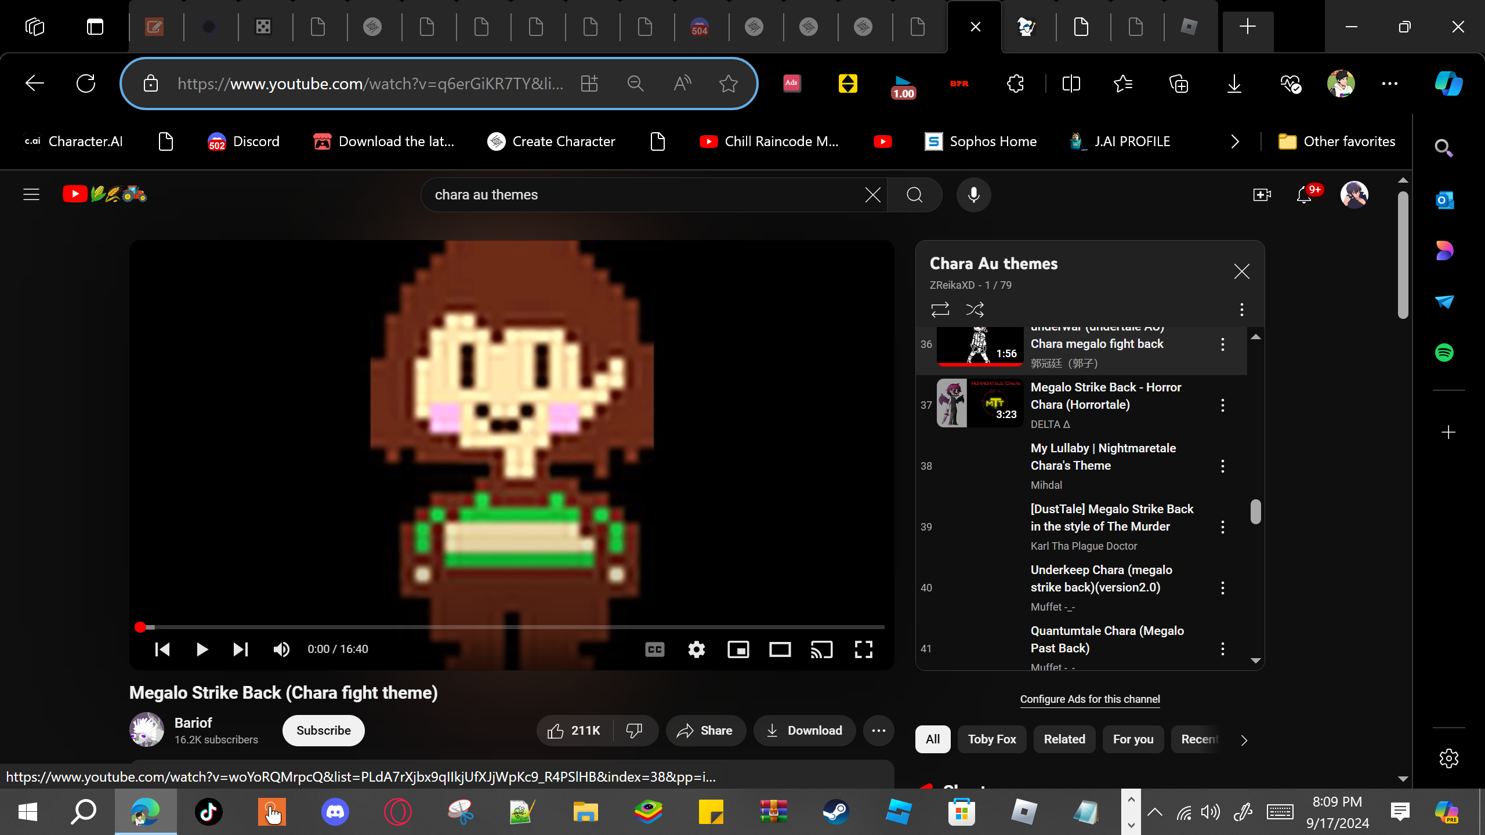Image resolution: width=1485 pixels, height=835 pixels.
Task: Select the Toby Fox filter chip
Action: click(x=991, y=739)
